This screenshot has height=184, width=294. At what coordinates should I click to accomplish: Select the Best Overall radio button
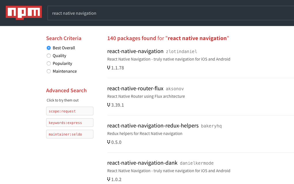[49, 48]
